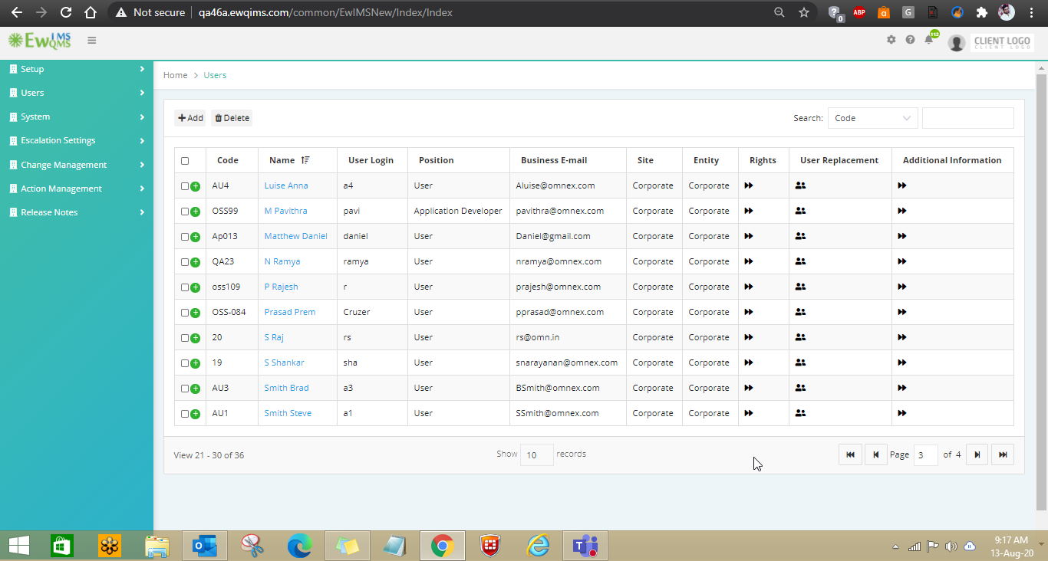
Task: Open Rights for M Pavithra row
Action: point(749,211)
